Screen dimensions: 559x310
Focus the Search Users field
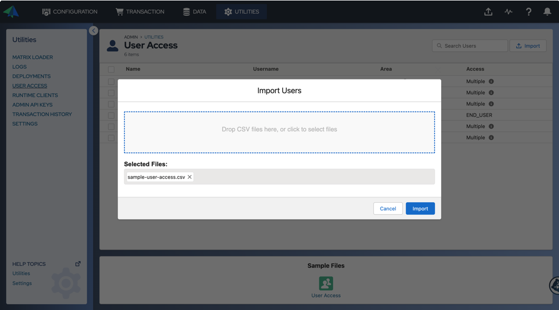coord(469,46)
